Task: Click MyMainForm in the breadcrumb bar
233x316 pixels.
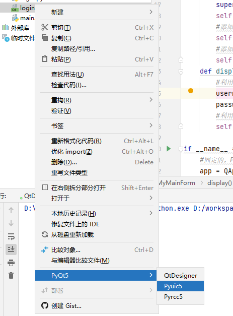Action: tap(177, 183)
